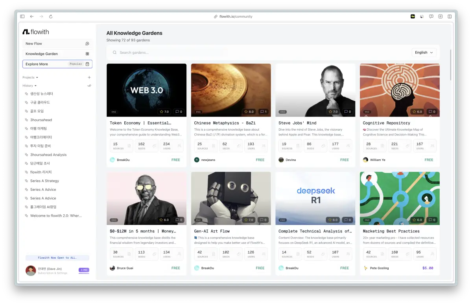The width and height of the screenshot is (472, 305).
Task: Open the DeepSeek R1 card thumbnail
Action: (x=315, y=198)
